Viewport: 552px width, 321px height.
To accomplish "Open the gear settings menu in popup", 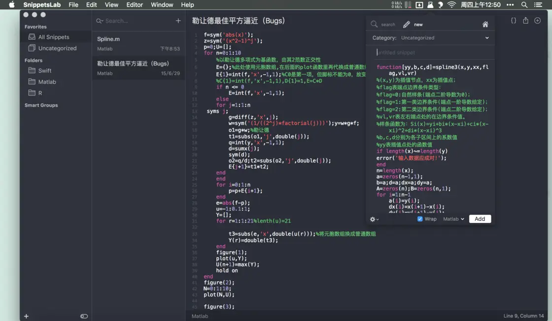I will 374,219.
